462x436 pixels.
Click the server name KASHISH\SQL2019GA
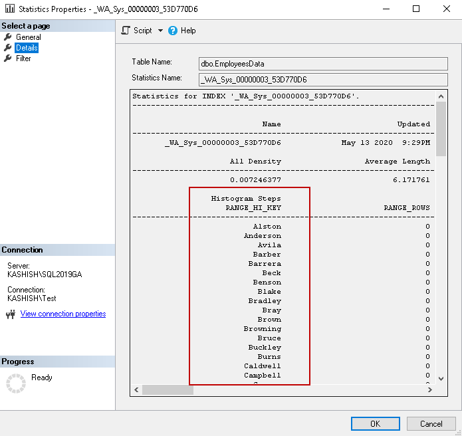click(45, 274)
